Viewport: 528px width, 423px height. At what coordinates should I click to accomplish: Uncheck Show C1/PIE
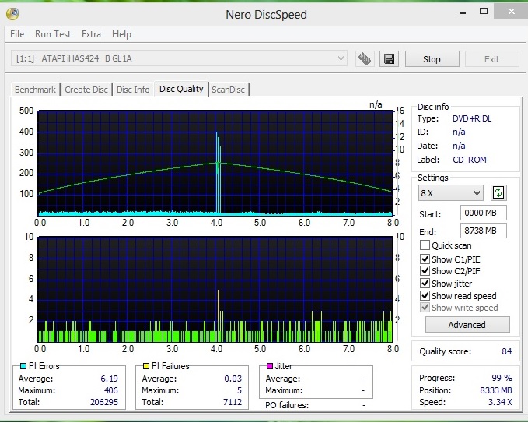(x=425, y=259)
